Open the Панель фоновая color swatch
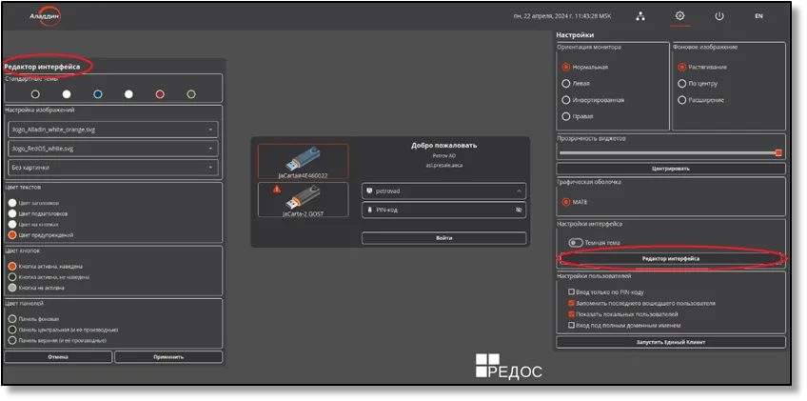This screenshot has height=401, width=807. tap(12, 319)
